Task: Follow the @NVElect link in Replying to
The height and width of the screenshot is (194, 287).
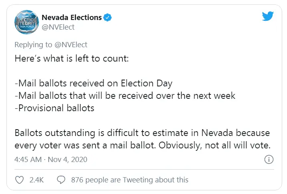Action: point(71,44)
